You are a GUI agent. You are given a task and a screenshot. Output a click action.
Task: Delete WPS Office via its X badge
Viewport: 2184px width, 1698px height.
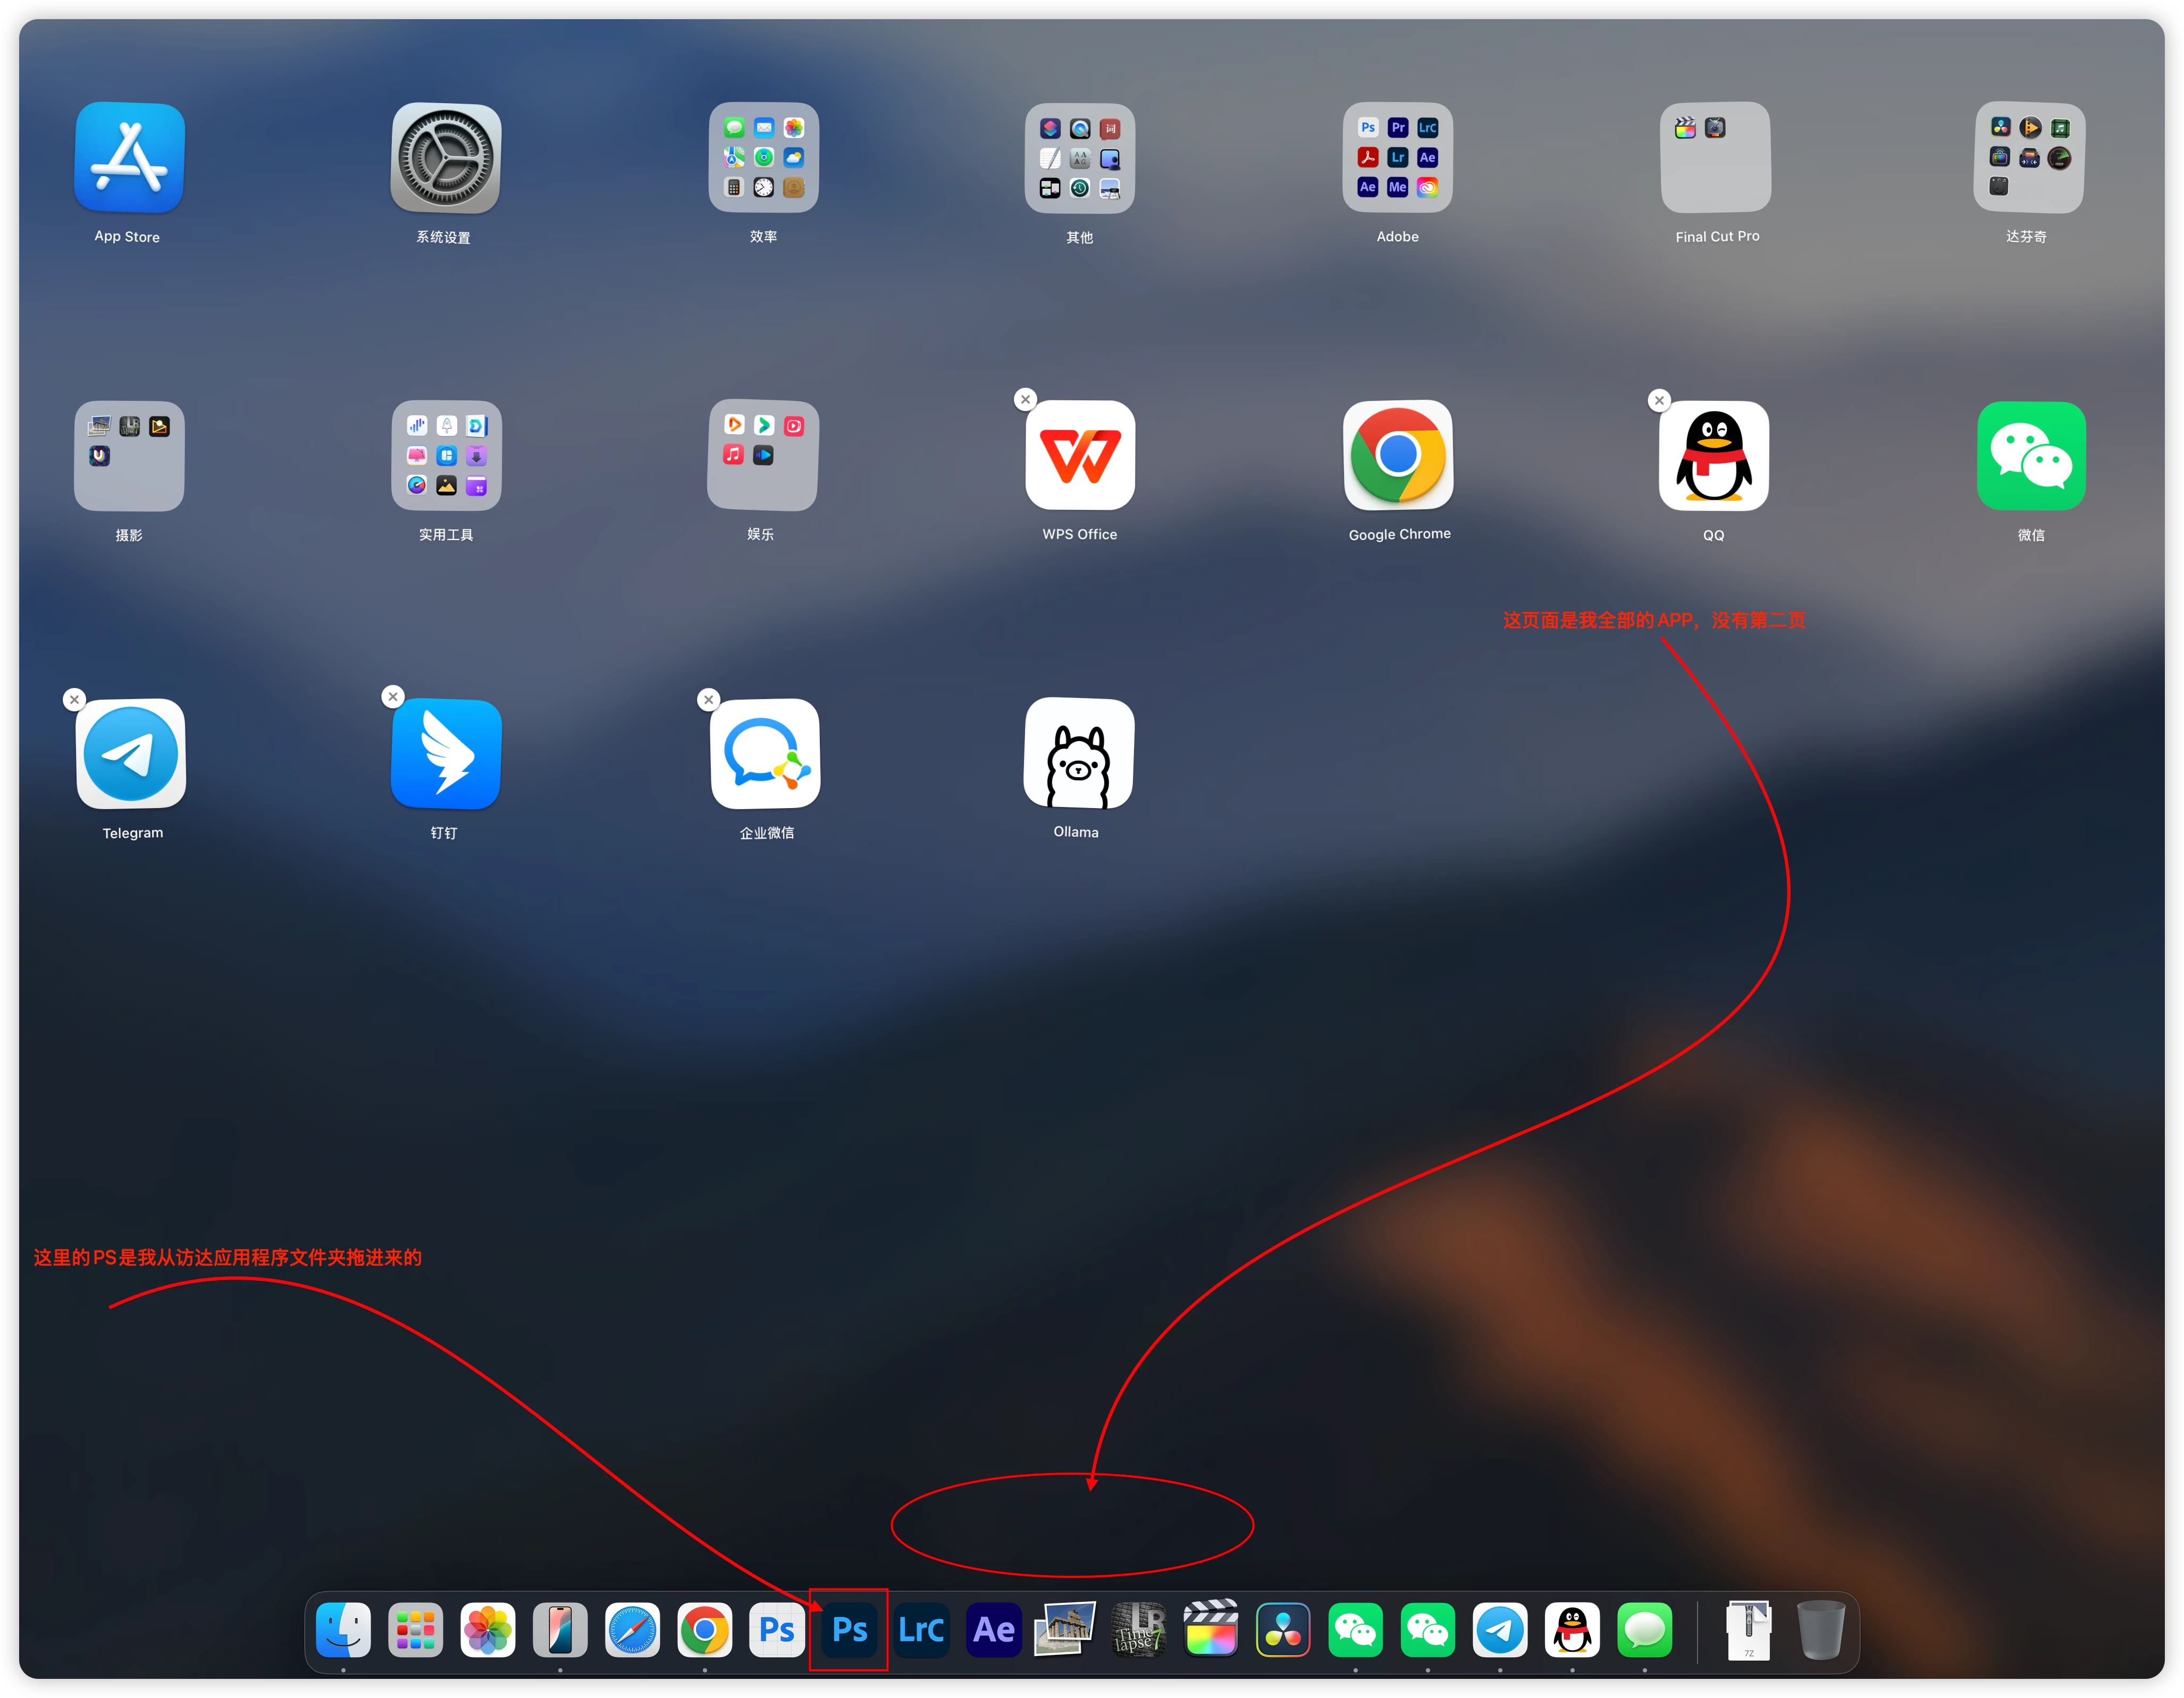pyautogui.click(x=1025, y=399)
